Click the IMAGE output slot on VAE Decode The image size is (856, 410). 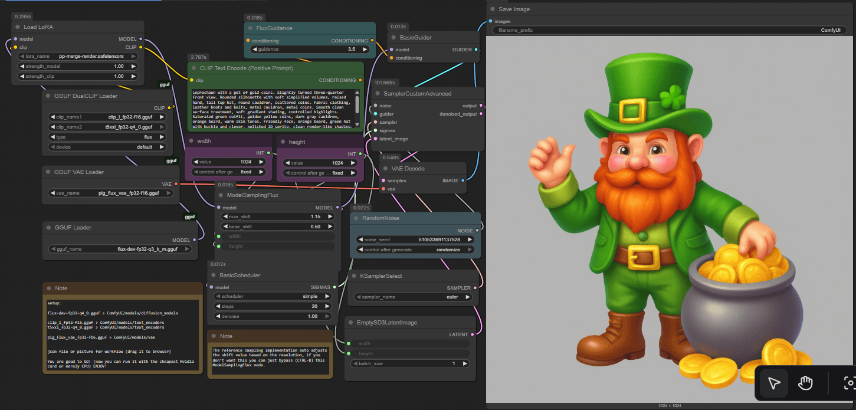[463, 181]
